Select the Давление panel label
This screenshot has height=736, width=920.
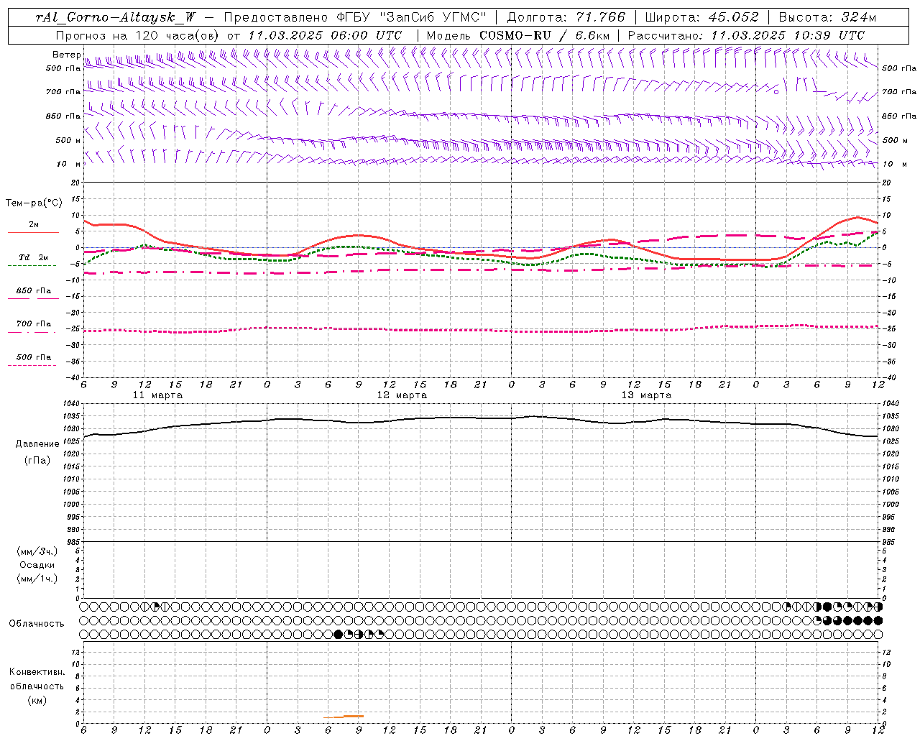click(x=37, y=444)
